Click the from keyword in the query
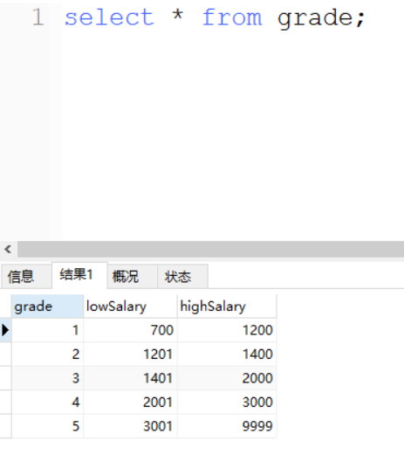Viewport: 404px width, 475px height. 232,17
